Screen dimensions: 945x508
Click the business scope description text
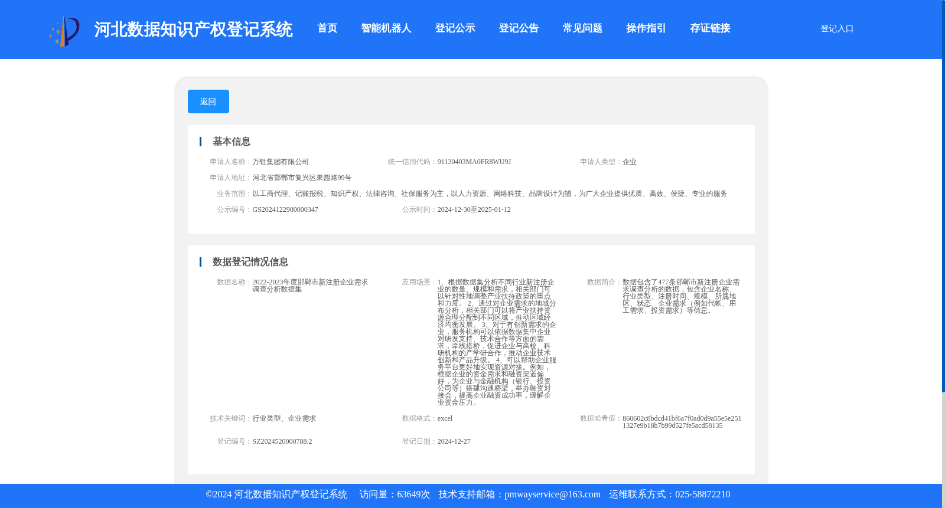click(490, 194)
